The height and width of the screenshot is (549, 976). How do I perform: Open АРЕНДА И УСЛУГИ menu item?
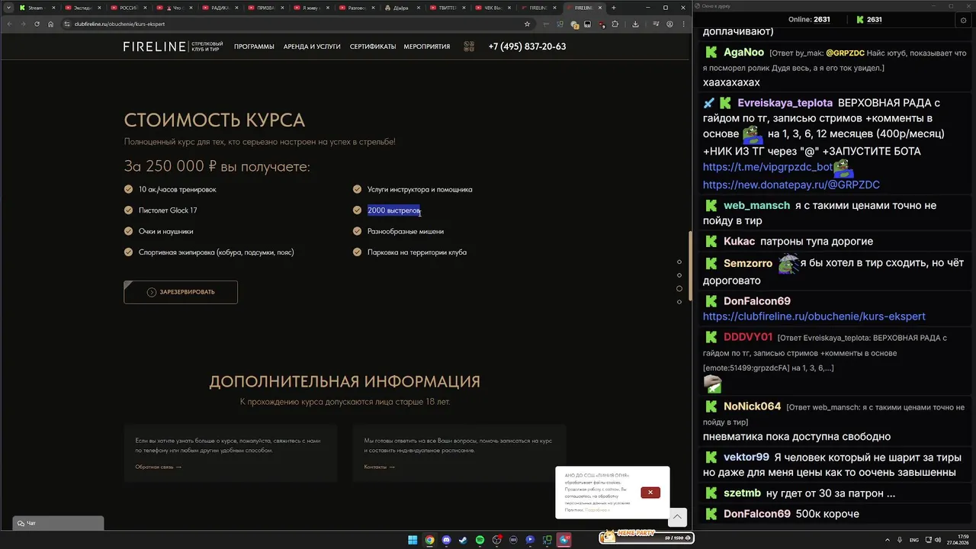click(312, 47)
